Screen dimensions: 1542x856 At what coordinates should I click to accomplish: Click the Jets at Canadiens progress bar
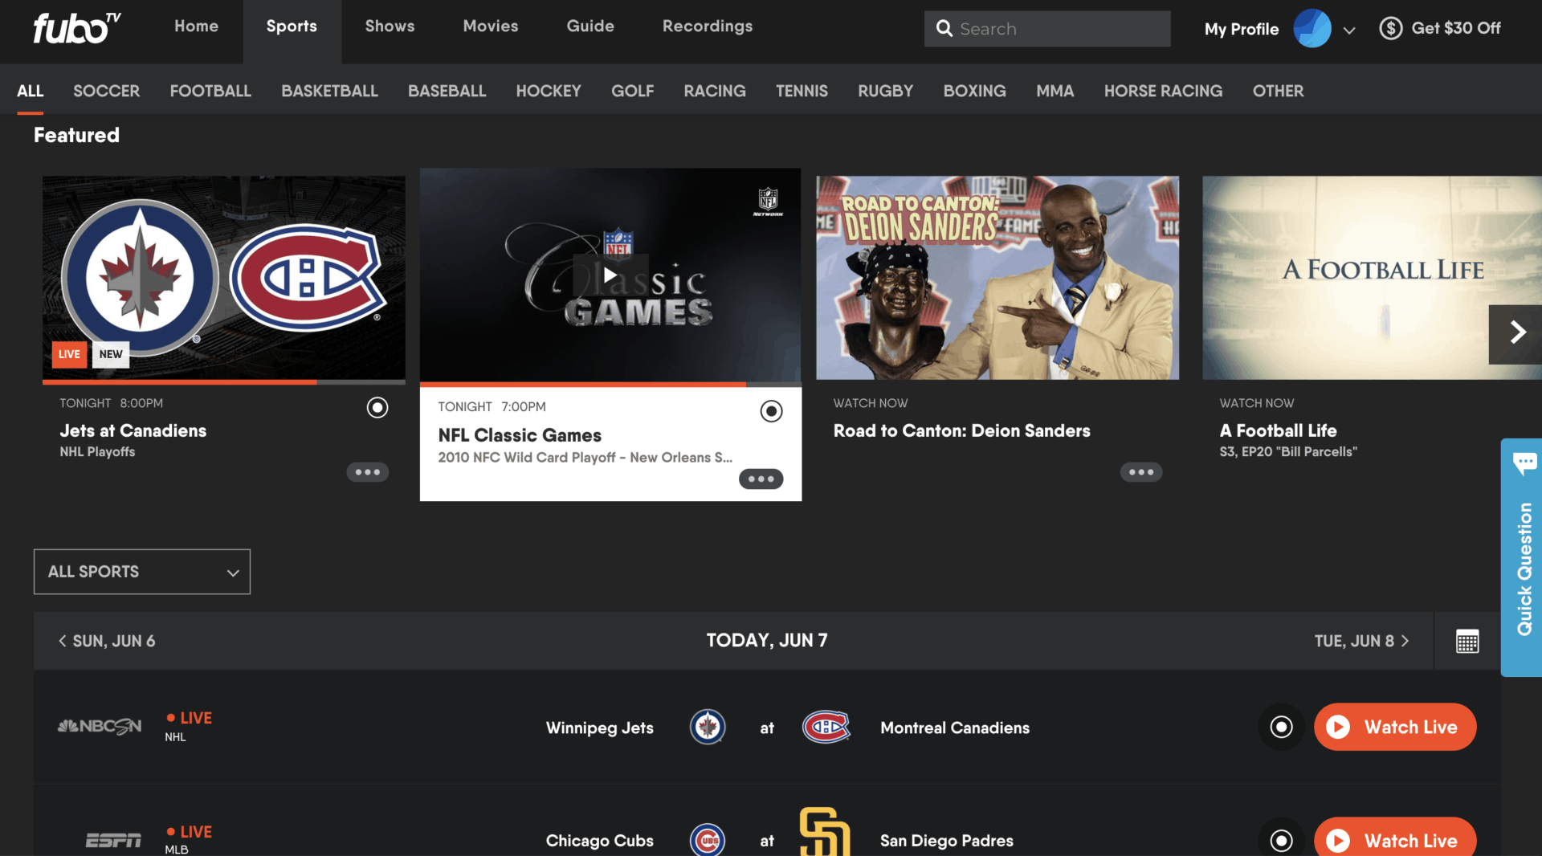[x=223, y=382]
